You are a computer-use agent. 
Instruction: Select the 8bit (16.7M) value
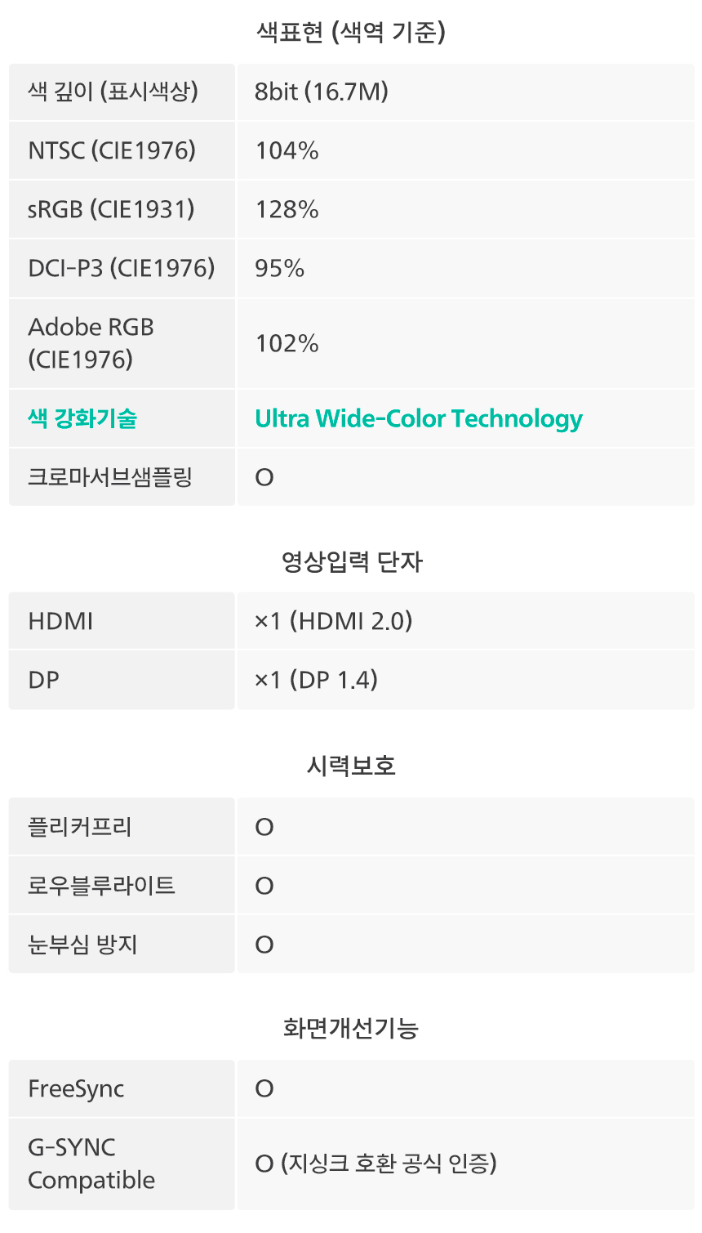pyautogui.click(x=322, y=92)
